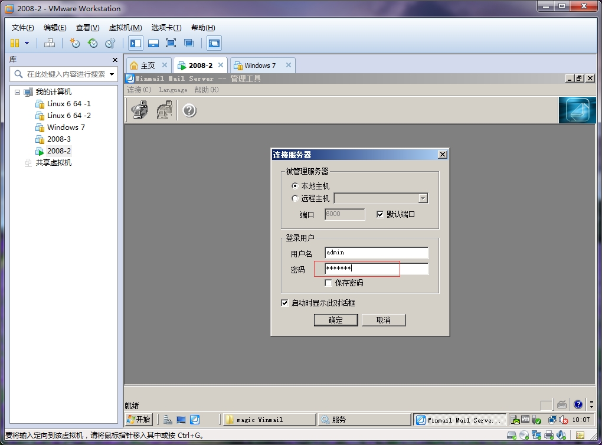
Task: Open the power options dropdown arrow
Action: (27, 43)
